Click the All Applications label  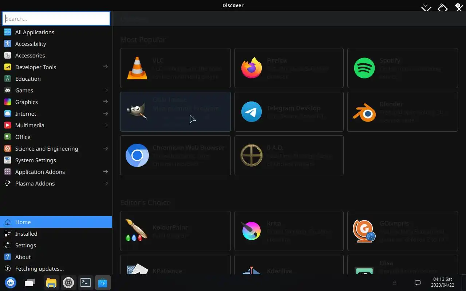pos(35,32)
